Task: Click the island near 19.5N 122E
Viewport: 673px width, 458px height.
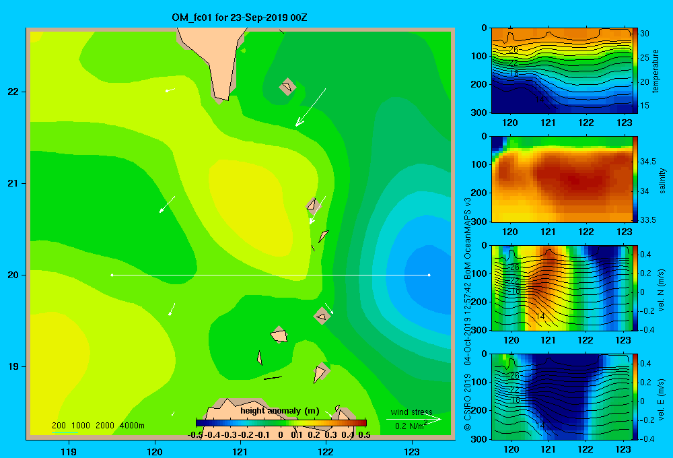Action: tap(322, 316)
